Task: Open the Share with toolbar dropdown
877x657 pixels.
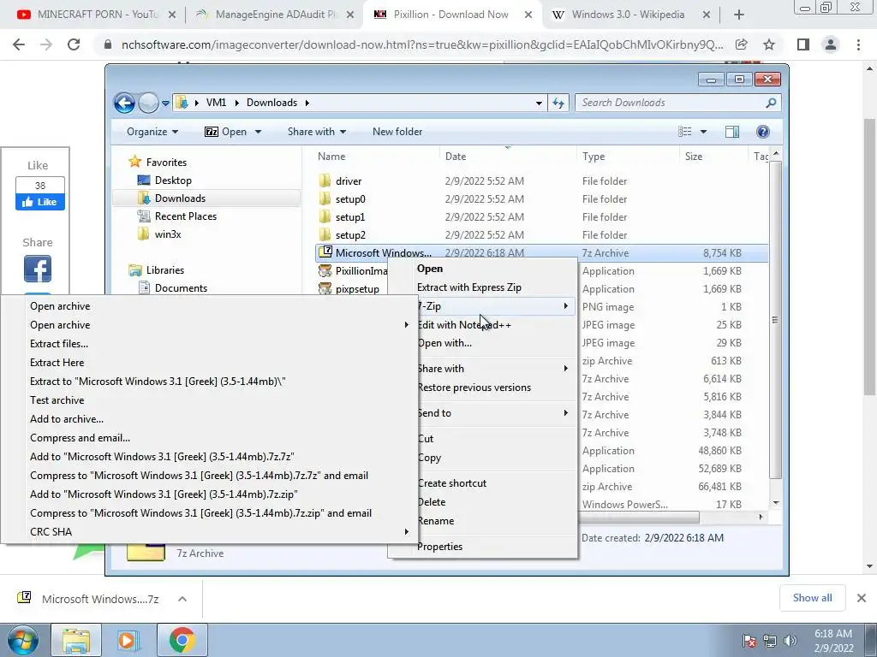Action: [x=317, y=131]
